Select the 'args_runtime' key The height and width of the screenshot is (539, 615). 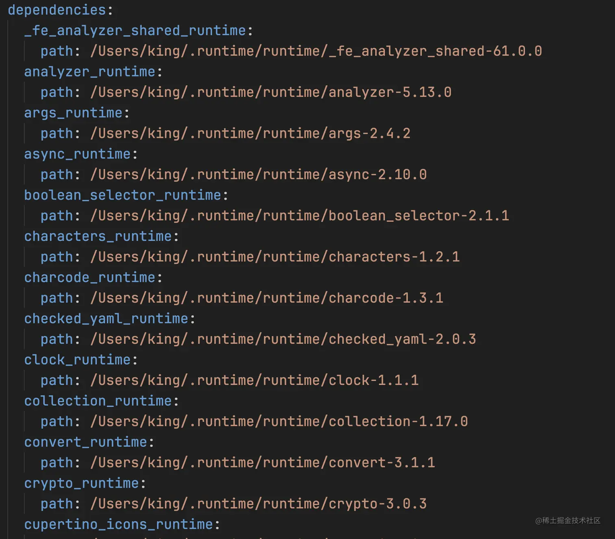coord(73,113)
